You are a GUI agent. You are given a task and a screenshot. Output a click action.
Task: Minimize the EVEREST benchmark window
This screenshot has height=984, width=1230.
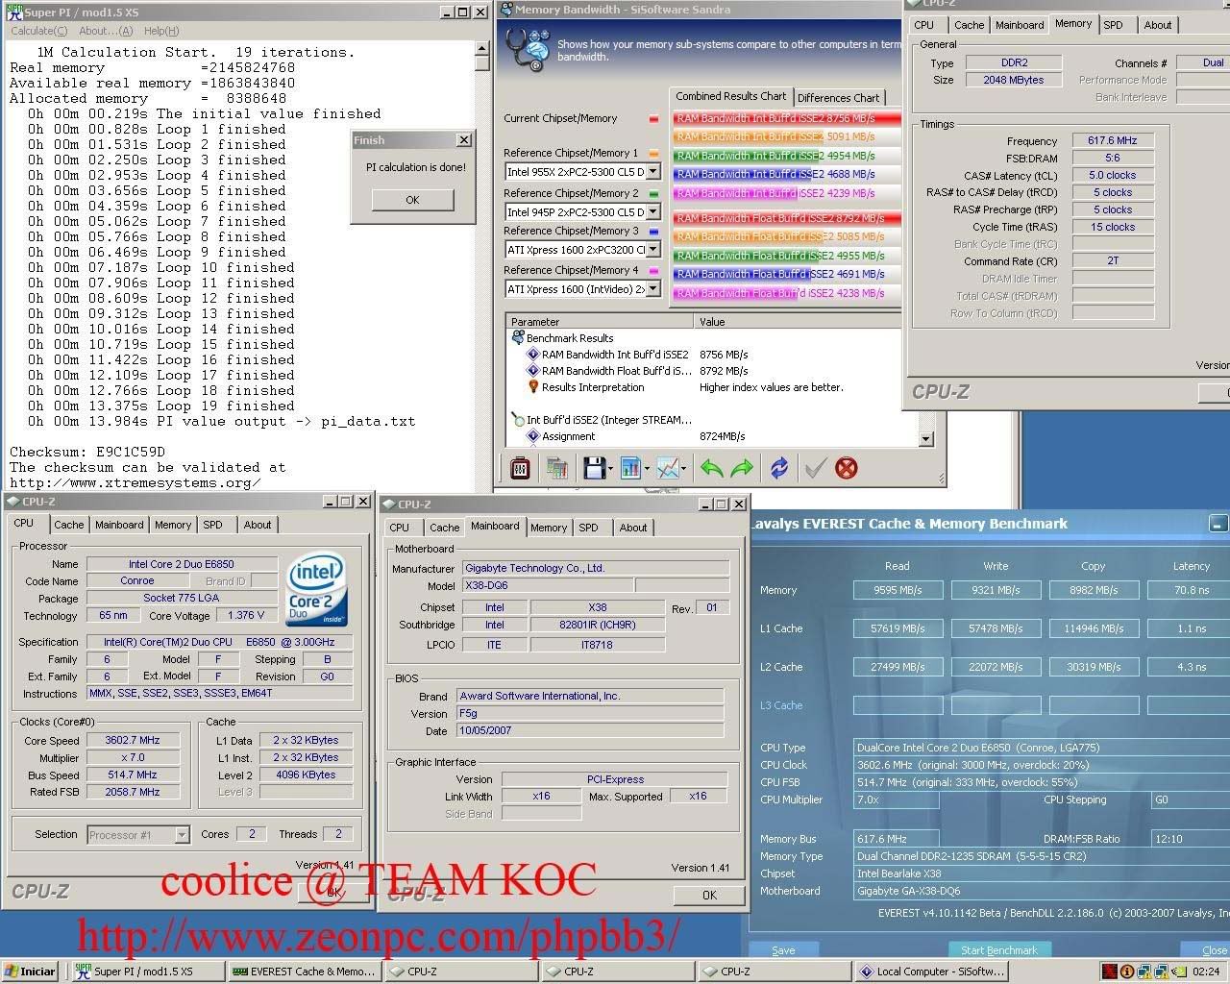coord(1218,524)
